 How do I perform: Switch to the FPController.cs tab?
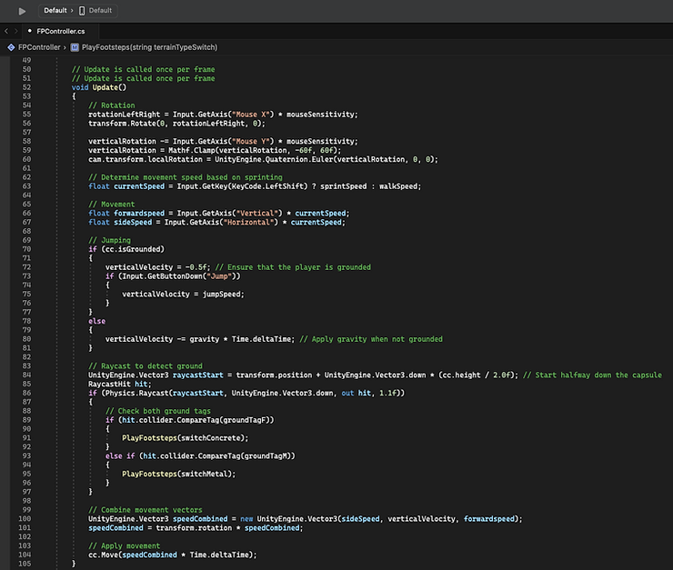[x=61, y=31]
